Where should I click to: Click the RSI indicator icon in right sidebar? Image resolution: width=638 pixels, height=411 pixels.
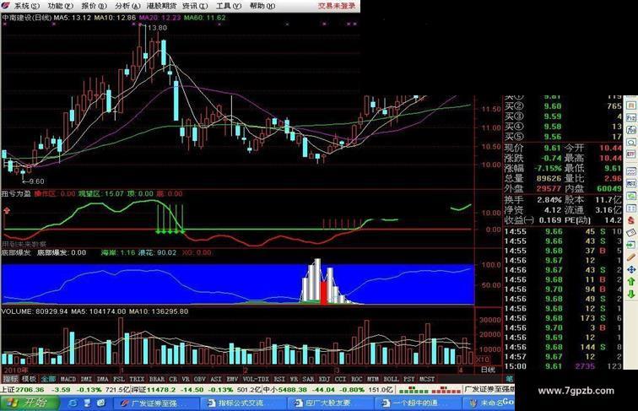coord(630,183)
